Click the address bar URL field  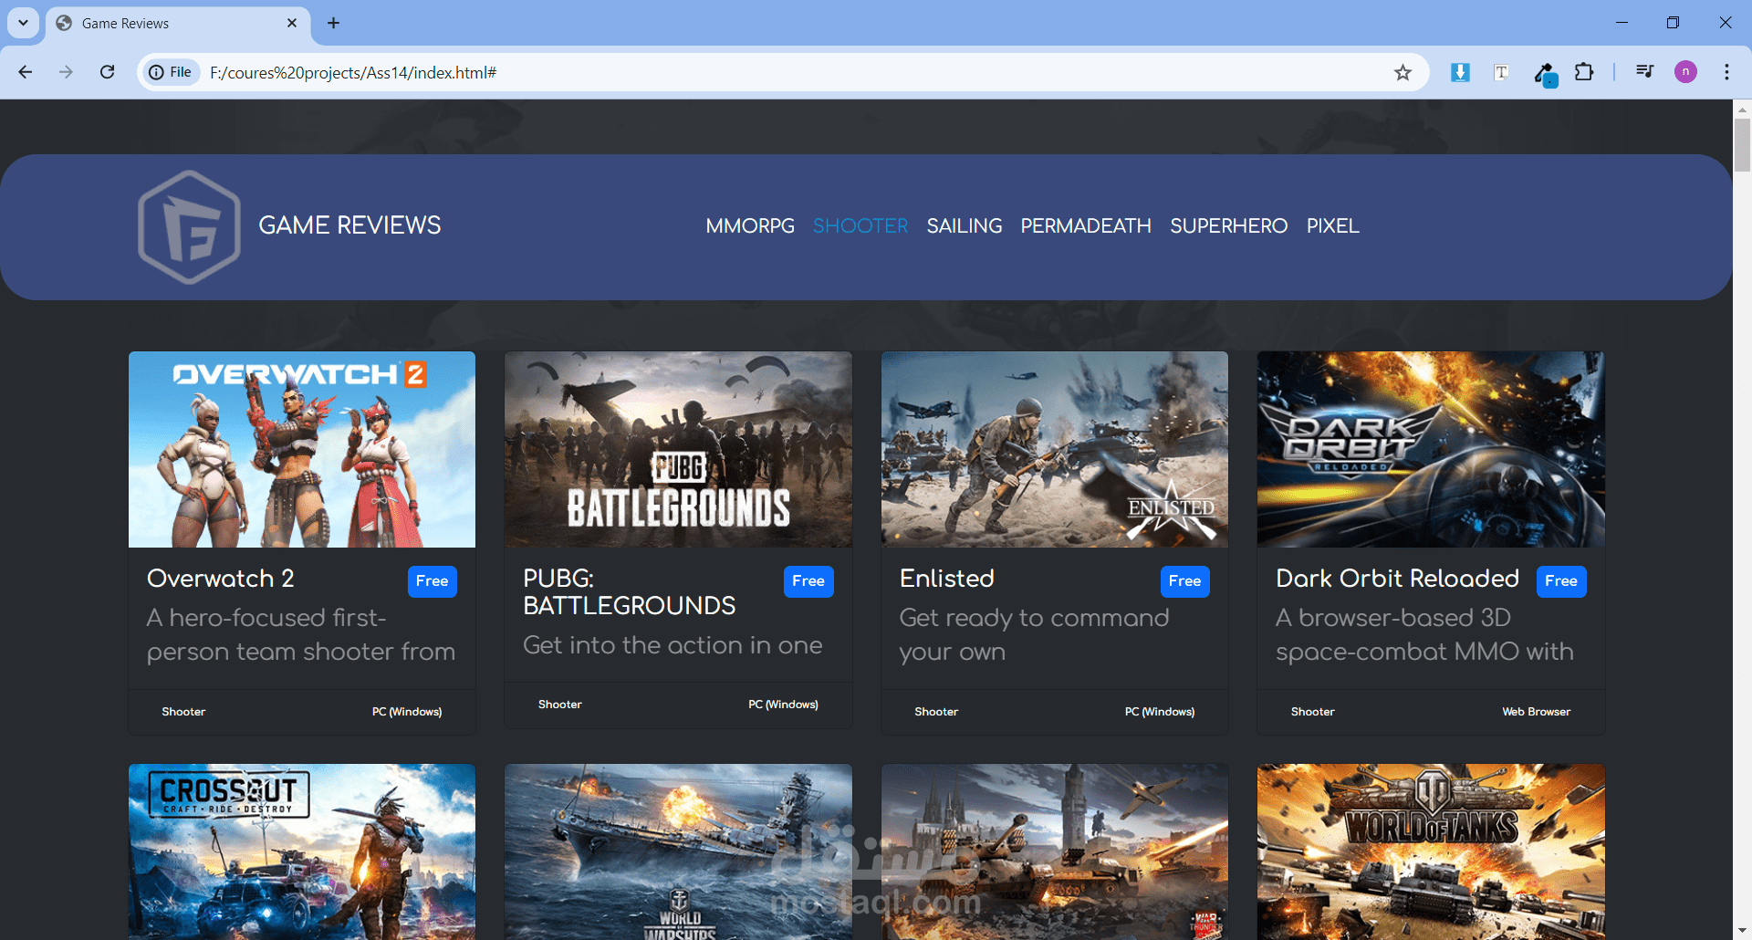click(x=785, y=72)
